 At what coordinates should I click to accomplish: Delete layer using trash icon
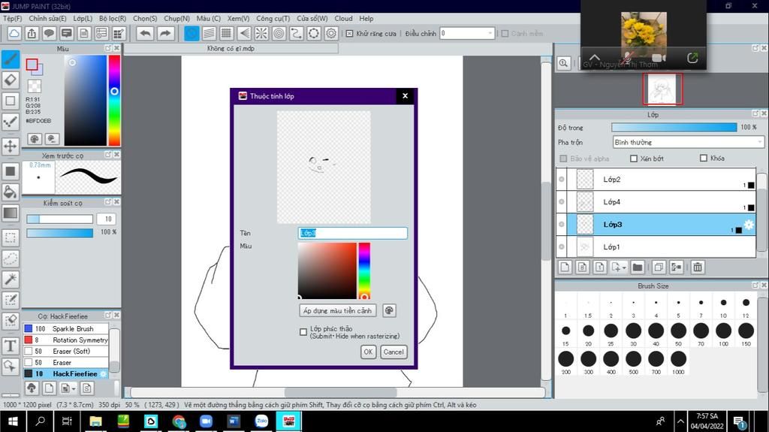coord(697,267)
